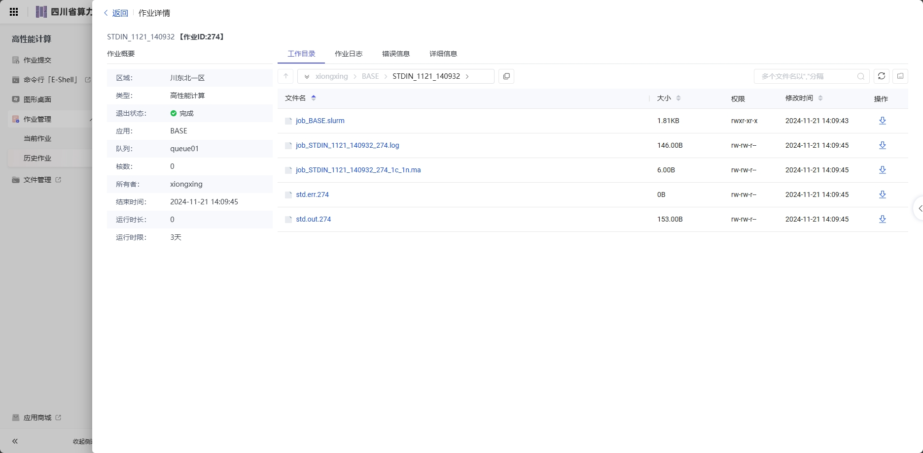The height and width of the screenshot is (453, 923).
Task: Switch to the 详细信息 tab
Action: coord(443,54)
